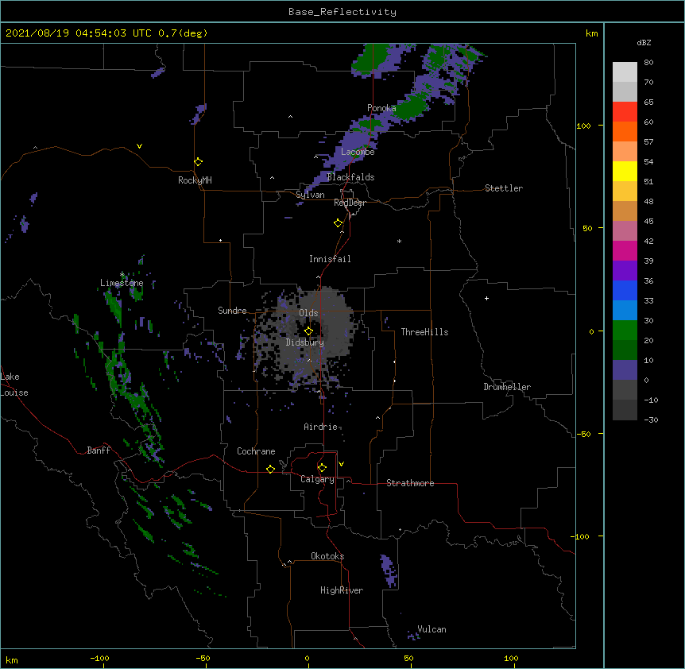
Task: Pick the royal blue 33-36 dBZ legend swatch
Action: pos(625,290)
